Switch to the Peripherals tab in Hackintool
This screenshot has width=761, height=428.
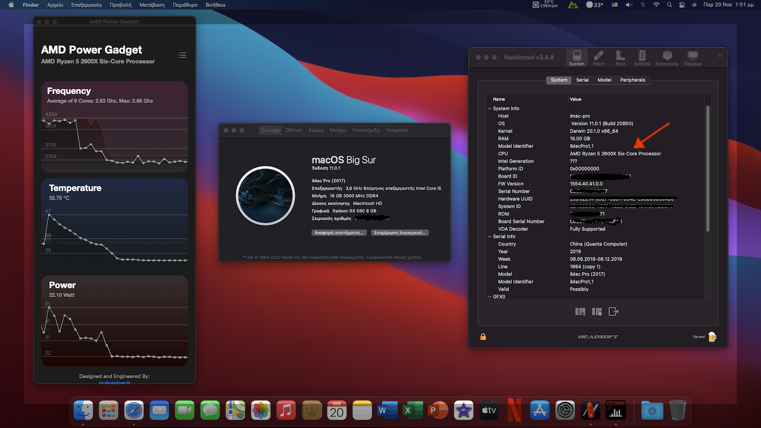tap(633, 80)
